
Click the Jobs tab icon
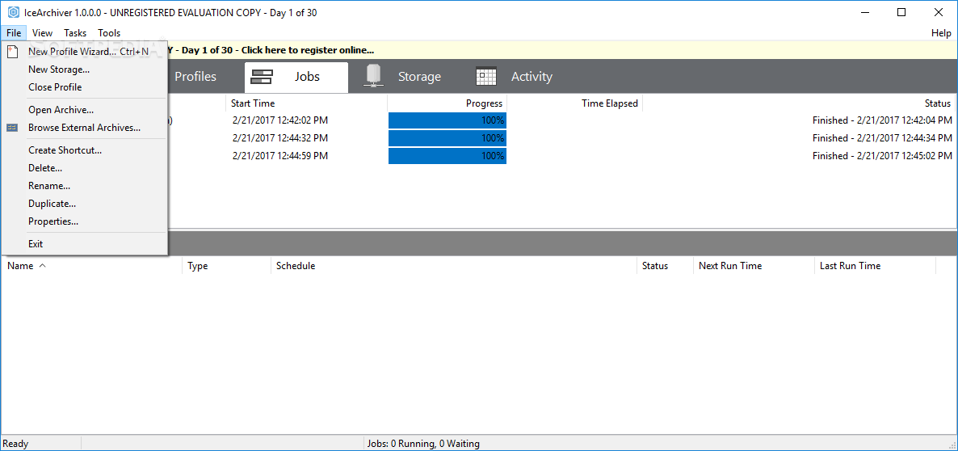(262, 77)
